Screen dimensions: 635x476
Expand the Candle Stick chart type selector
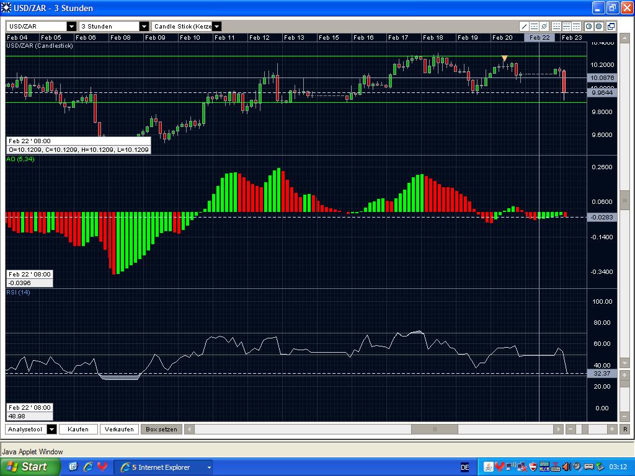(216, 26)
